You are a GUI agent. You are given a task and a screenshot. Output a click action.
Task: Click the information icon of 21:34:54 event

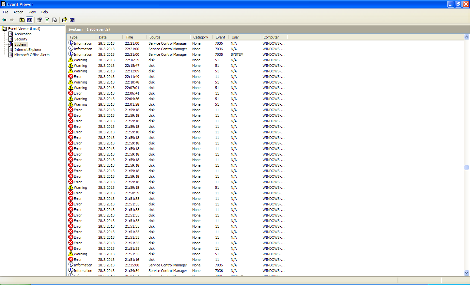click(x=70, y=271)
